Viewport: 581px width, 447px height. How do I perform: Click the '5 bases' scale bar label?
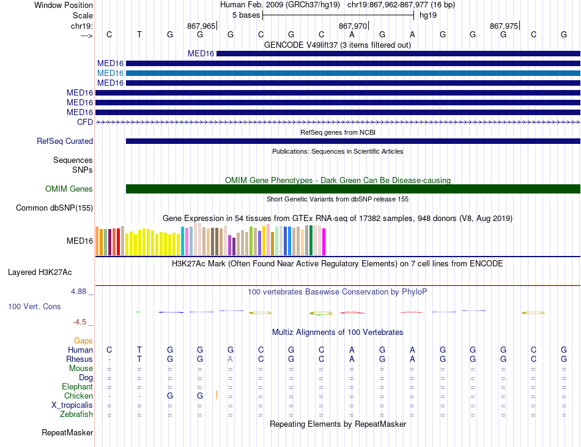(x=246, y=15)
